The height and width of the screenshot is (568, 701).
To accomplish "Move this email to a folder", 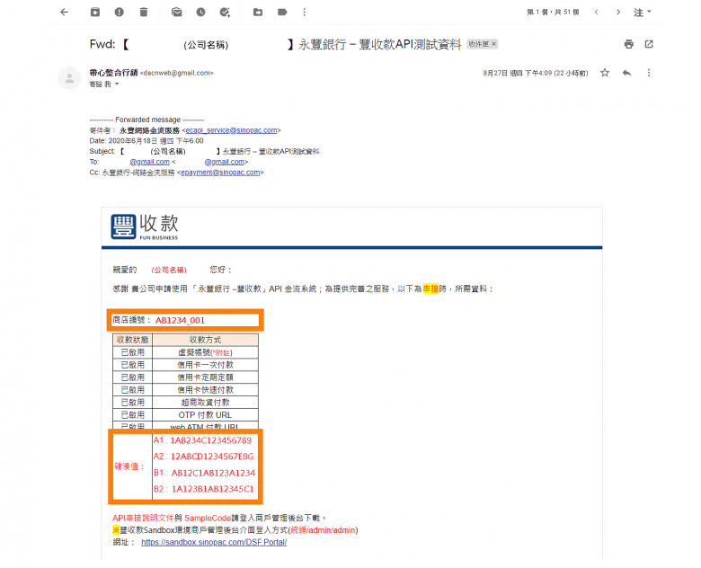I will pyautogui.click(x=258, y=12).
